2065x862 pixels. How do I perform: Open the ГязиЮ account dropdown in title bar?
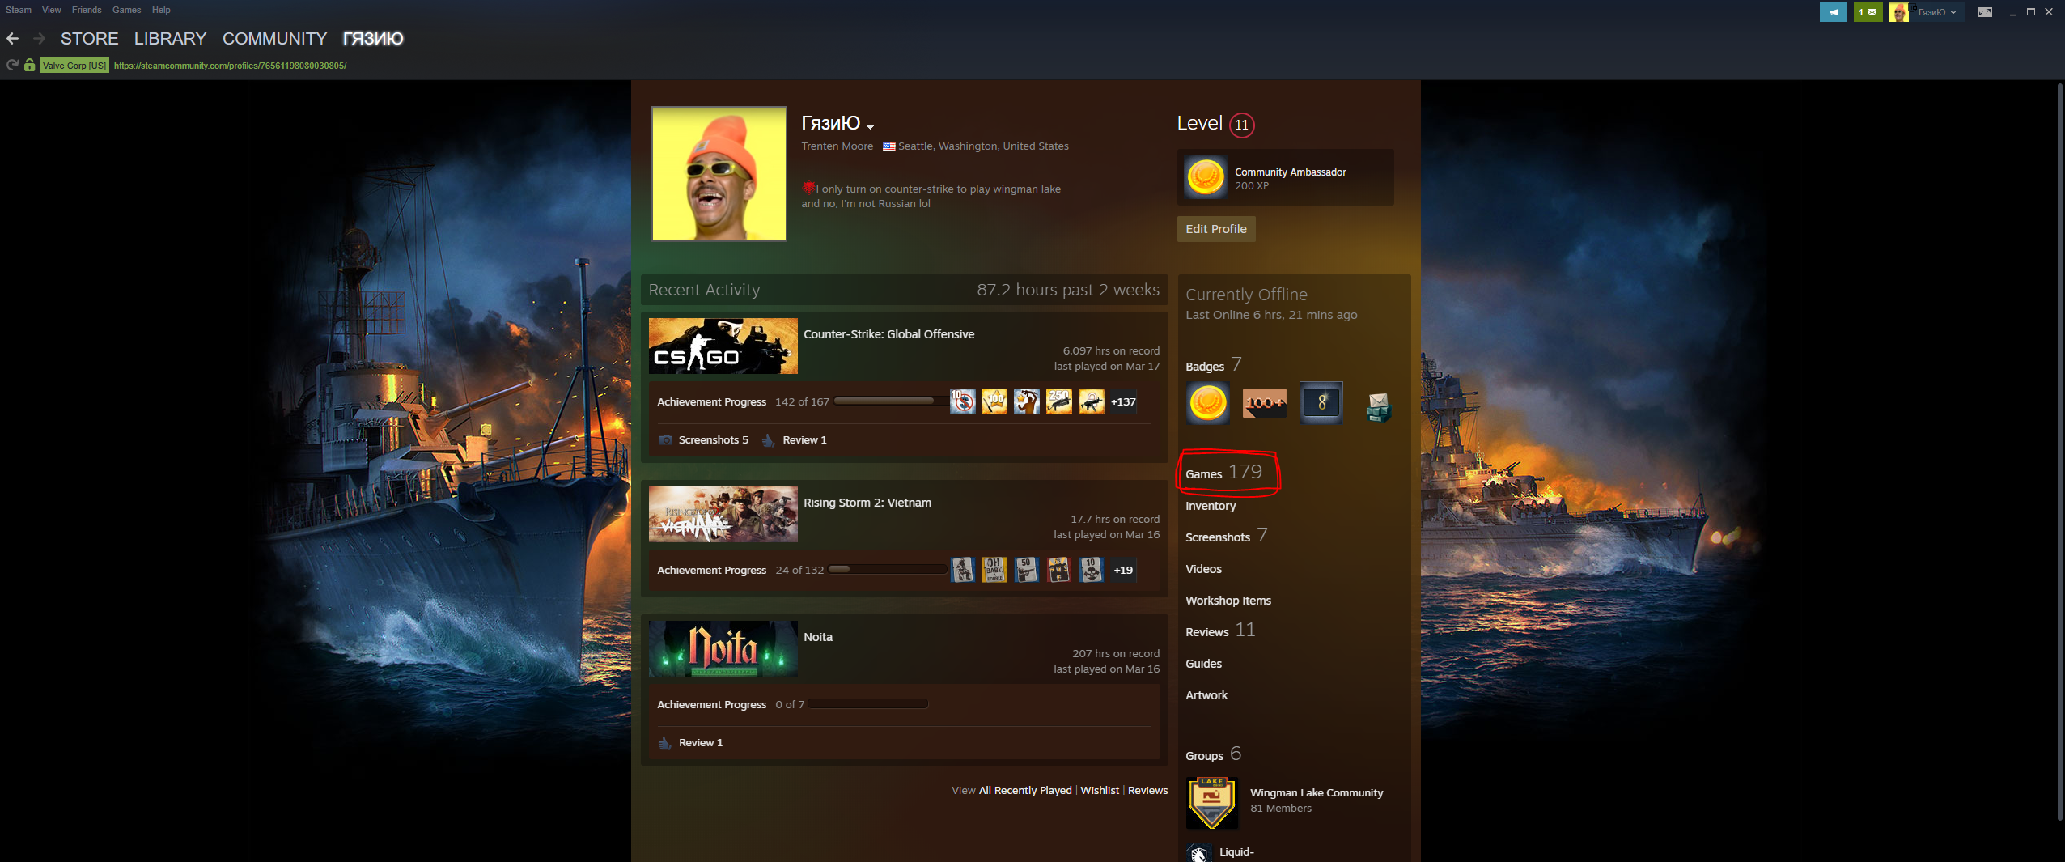click(1936, 12)
